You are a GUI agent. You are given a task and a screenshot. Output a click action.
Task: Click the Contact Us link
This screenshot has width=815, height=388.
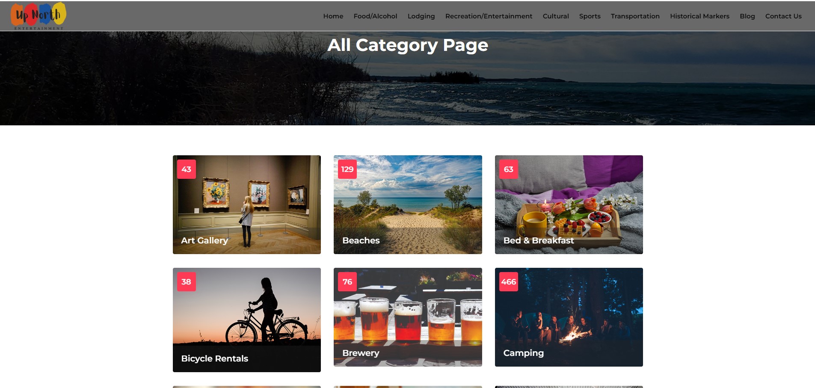[783, 16]
